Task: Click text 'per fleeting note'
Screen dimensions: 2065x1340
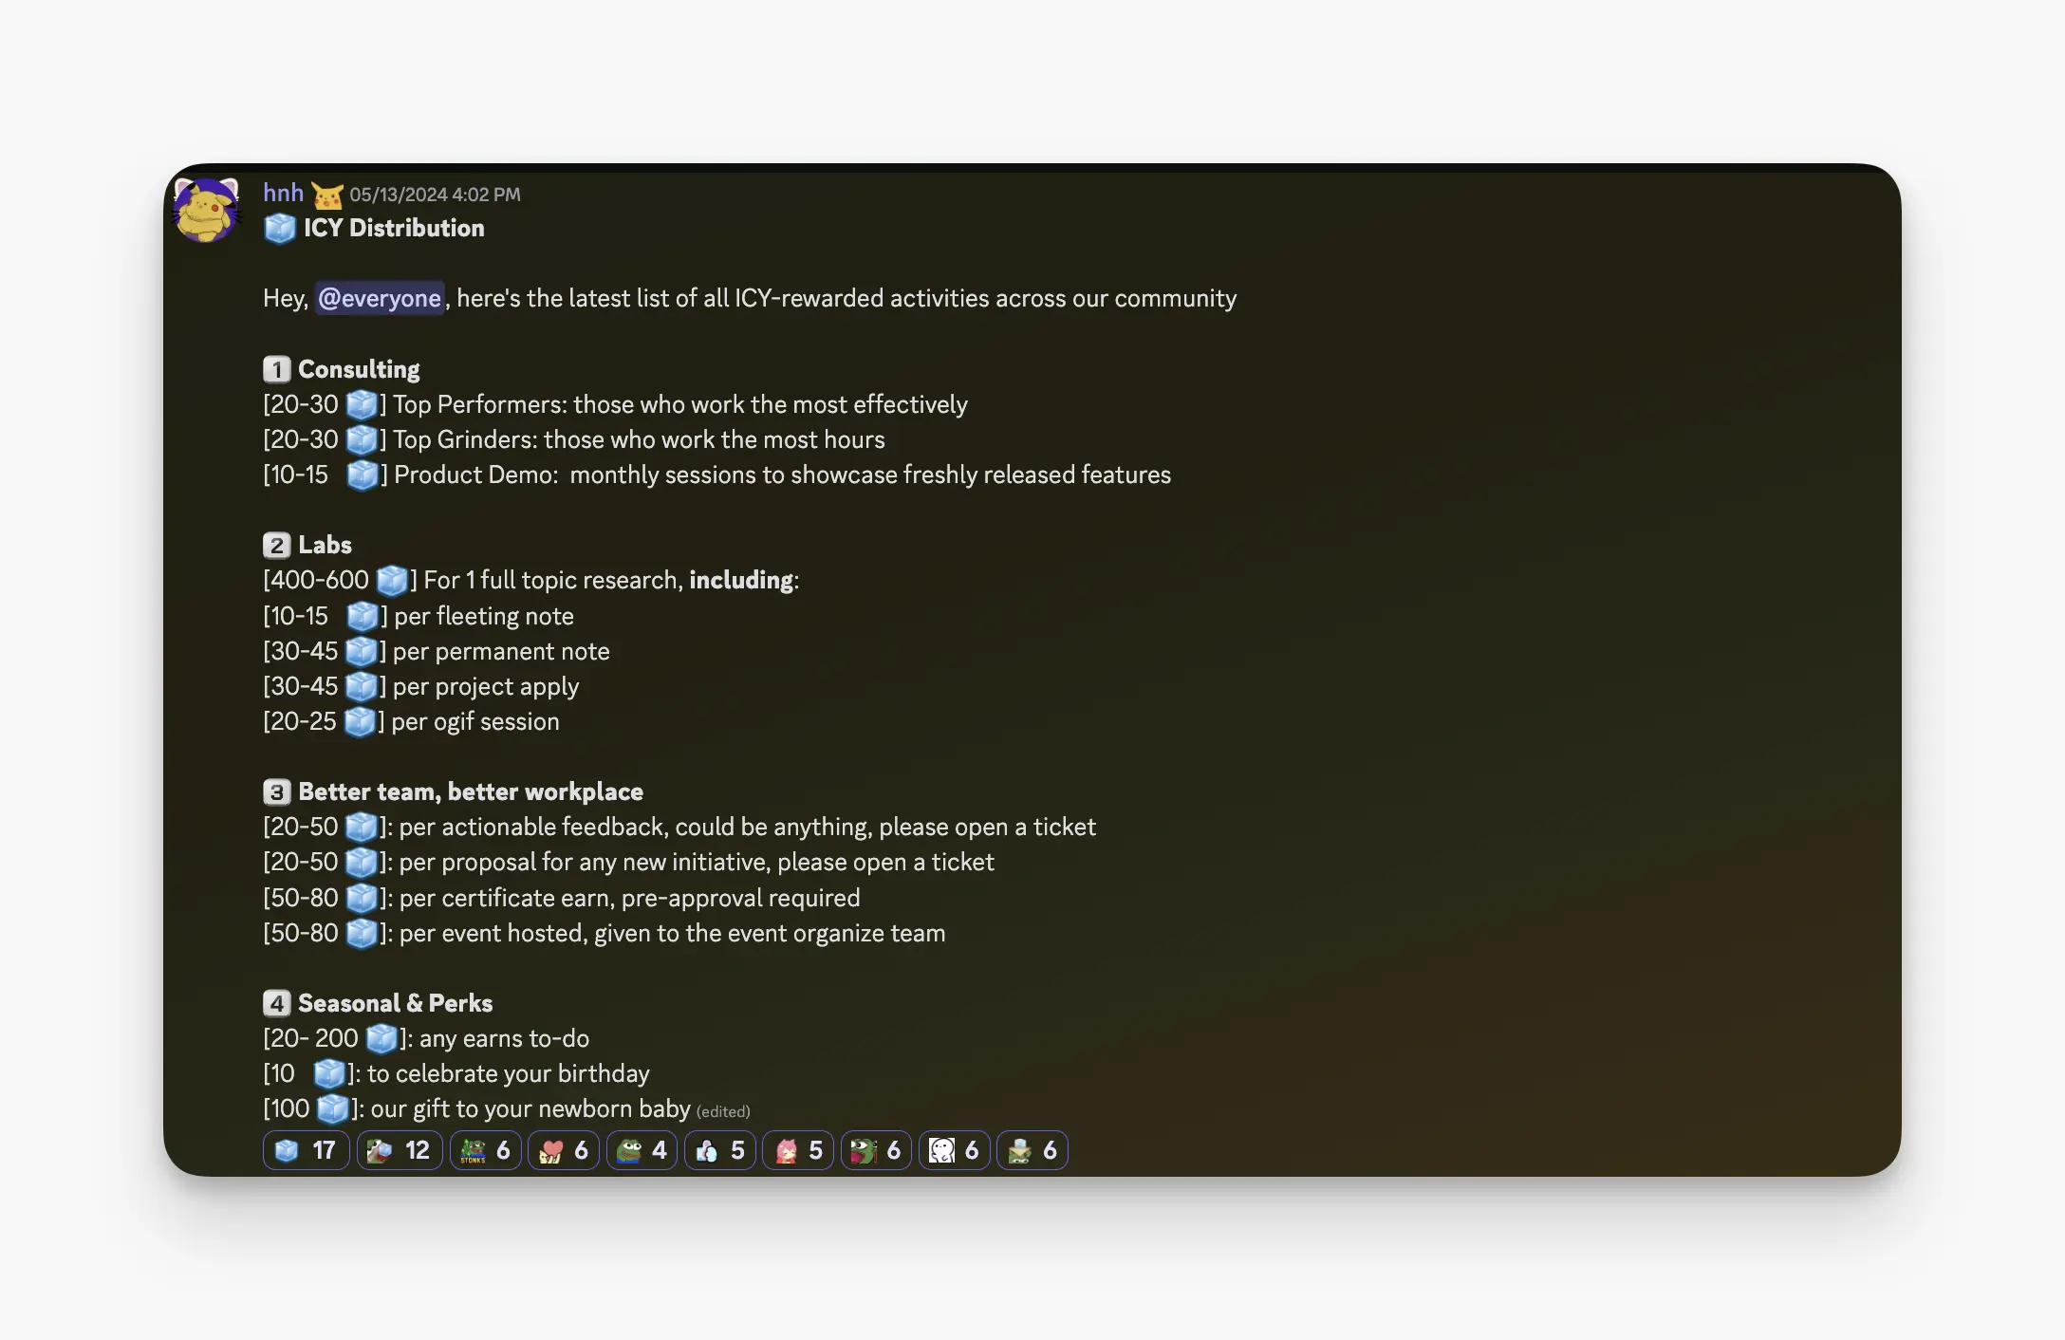Action: (x=484, y=617)
